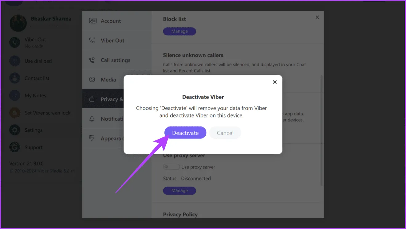Click the Notifications bell icon
The image size is (406, 229).
click(x=92, y=119)
